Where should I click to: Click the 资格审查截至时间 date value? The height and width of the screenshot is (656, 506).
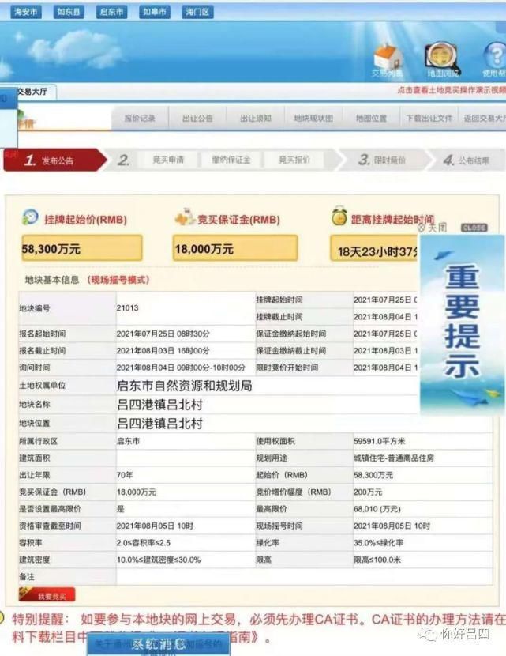tap(155, 526)
